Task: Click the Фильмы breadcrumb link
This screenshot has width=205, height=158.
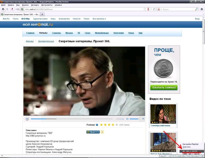Action: (x=30, y=41)
